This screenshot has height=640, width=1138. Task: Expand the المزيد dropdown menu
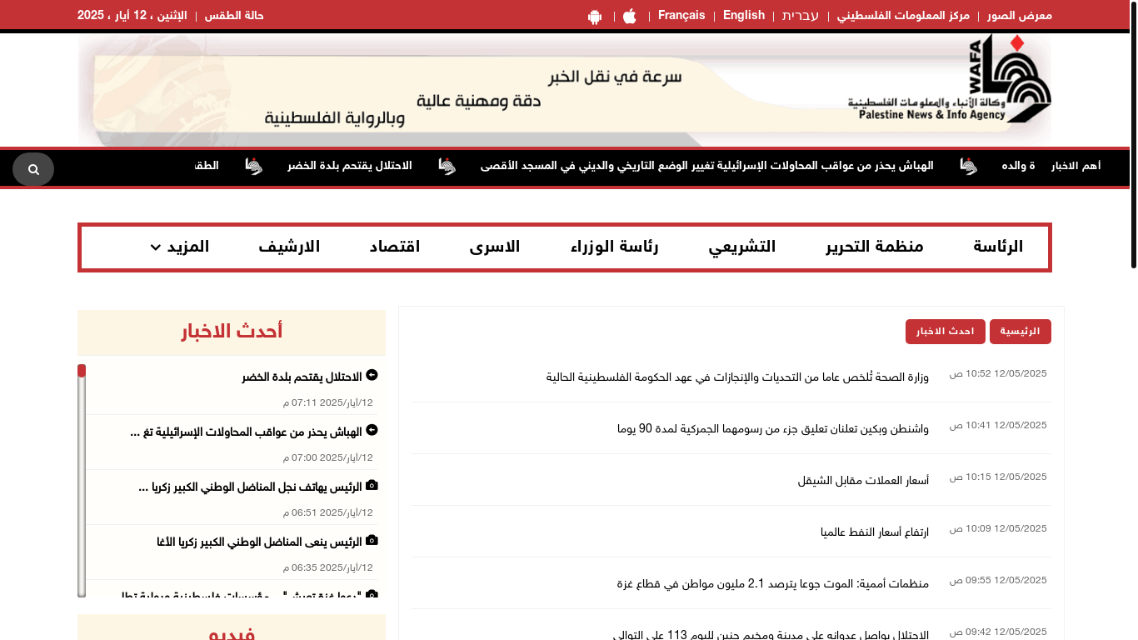coord(180,247)
